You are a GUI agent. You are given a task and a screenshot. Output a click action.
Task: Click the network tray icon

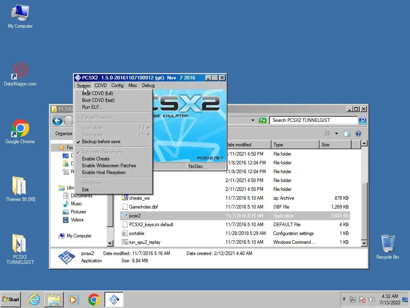[353, 299]
